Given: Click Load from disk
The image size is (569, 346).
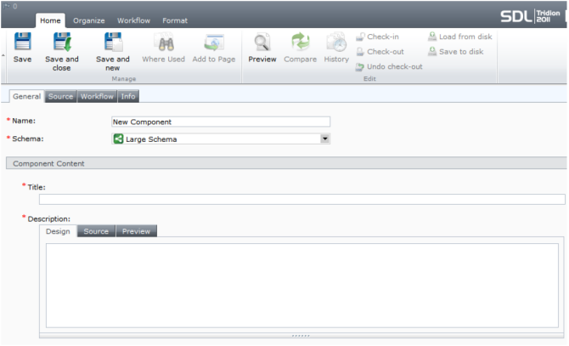Looking at the screenshot, I should point(459,37).
